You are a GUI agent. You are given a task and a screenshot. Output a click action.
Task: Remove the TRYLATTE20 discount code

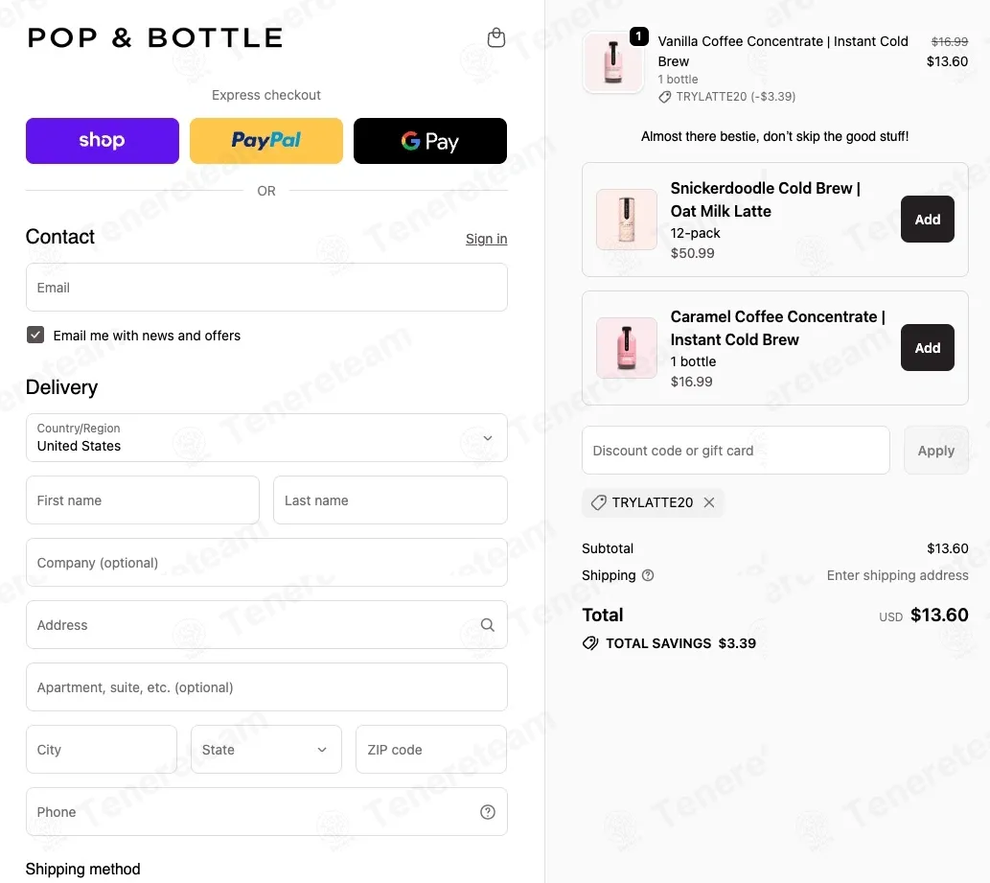pos(709,502)
